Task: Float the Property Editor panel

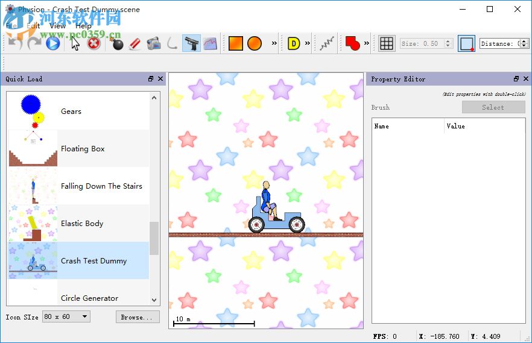Action: (516, 78)
